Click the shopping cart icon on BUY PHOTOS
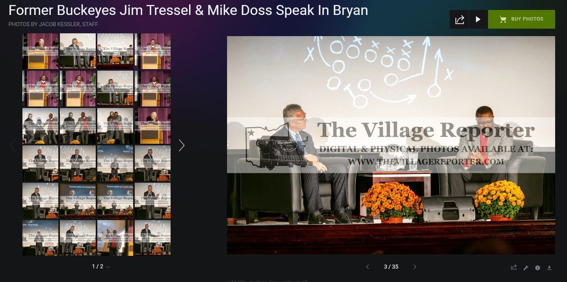This screenshot has width=567, height=282. (503, 19)
